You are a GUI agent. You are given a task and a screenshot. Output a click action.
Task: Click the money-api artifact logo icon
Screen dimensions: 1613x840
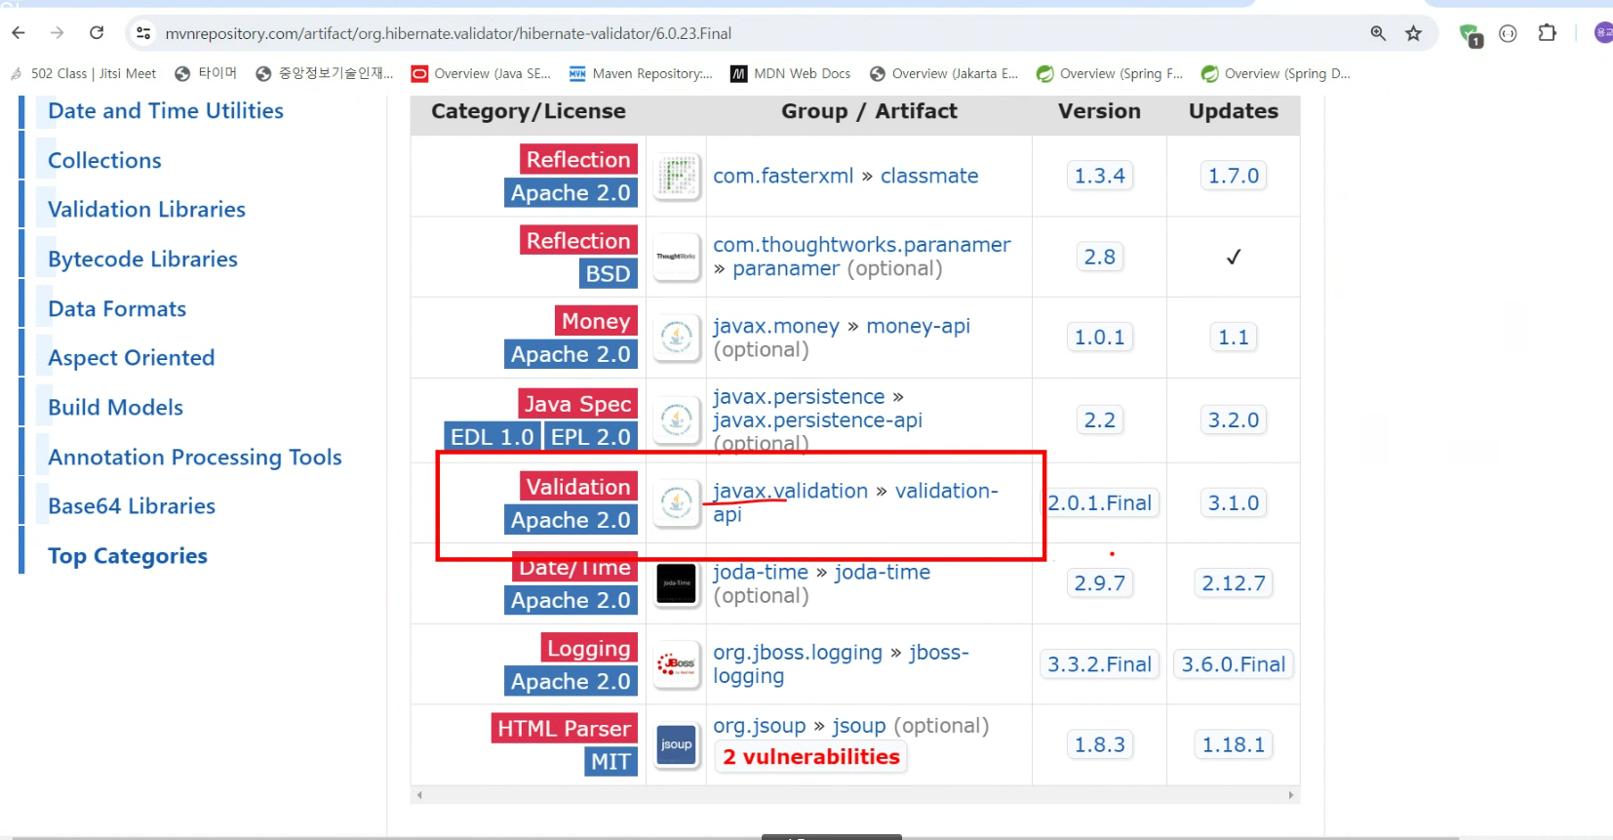coord(677,338)
